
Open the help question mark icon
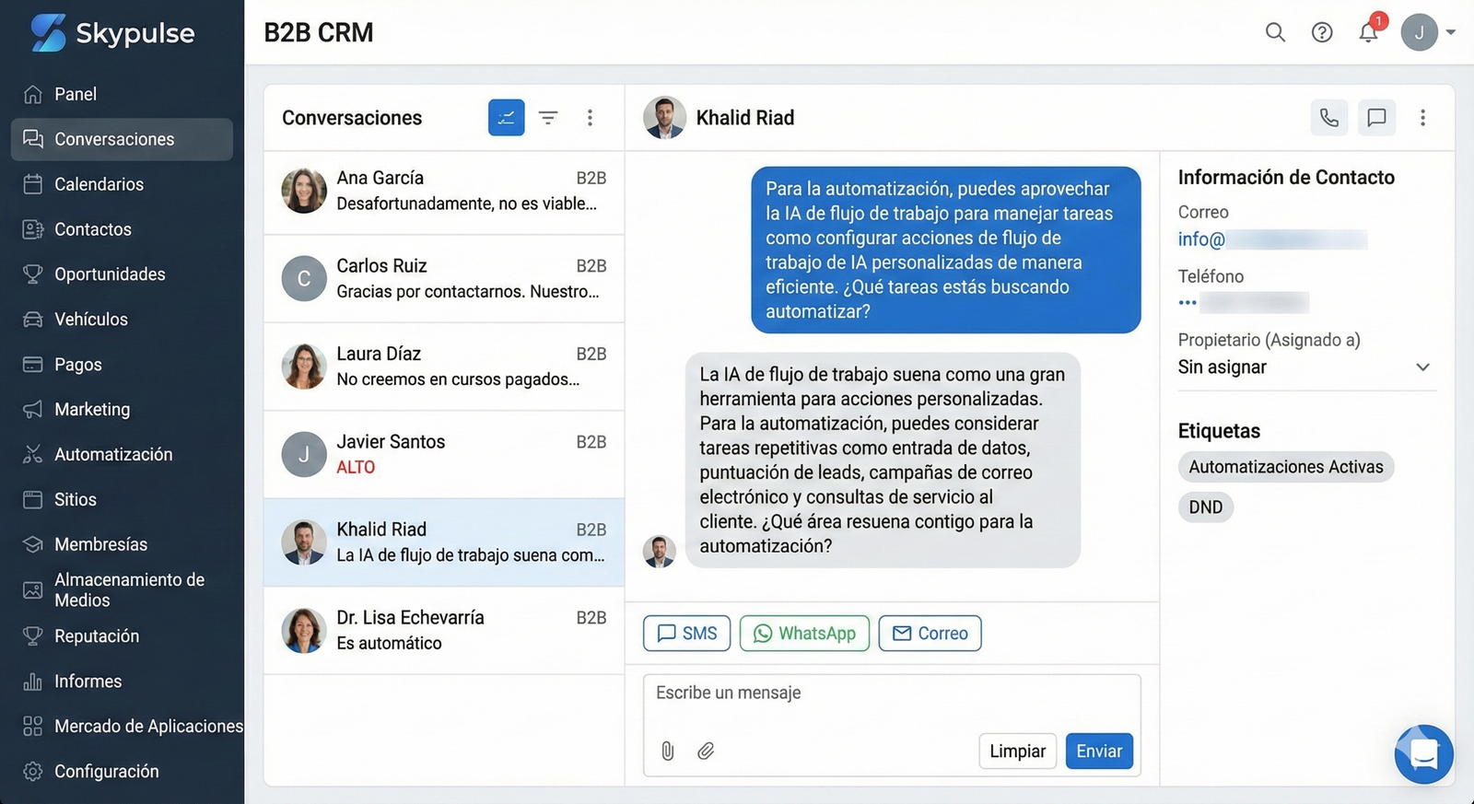tap(1322, 32)
